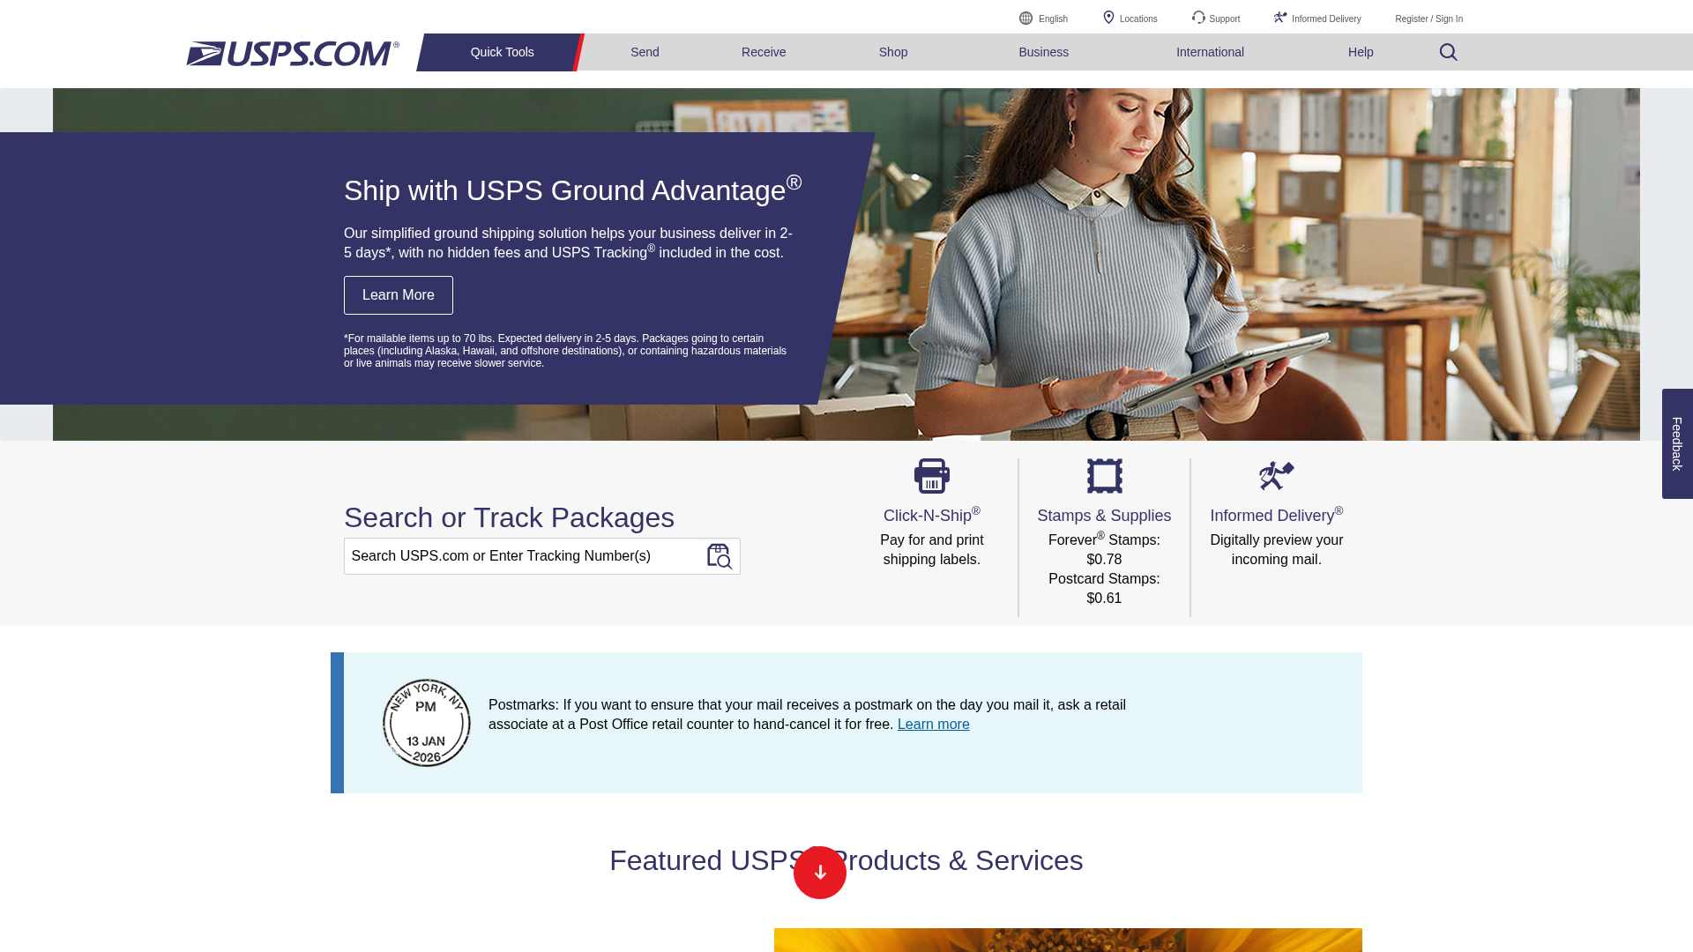Click the Informed Delivery mail-runner icon
This screenshot has height=952, width=1693.
tap(1275, 475)
